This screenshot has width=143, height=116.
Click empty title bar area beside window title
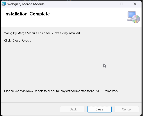point(75,4)
